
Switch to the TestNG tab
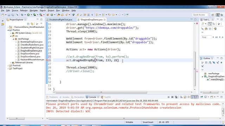click(106, 97)
